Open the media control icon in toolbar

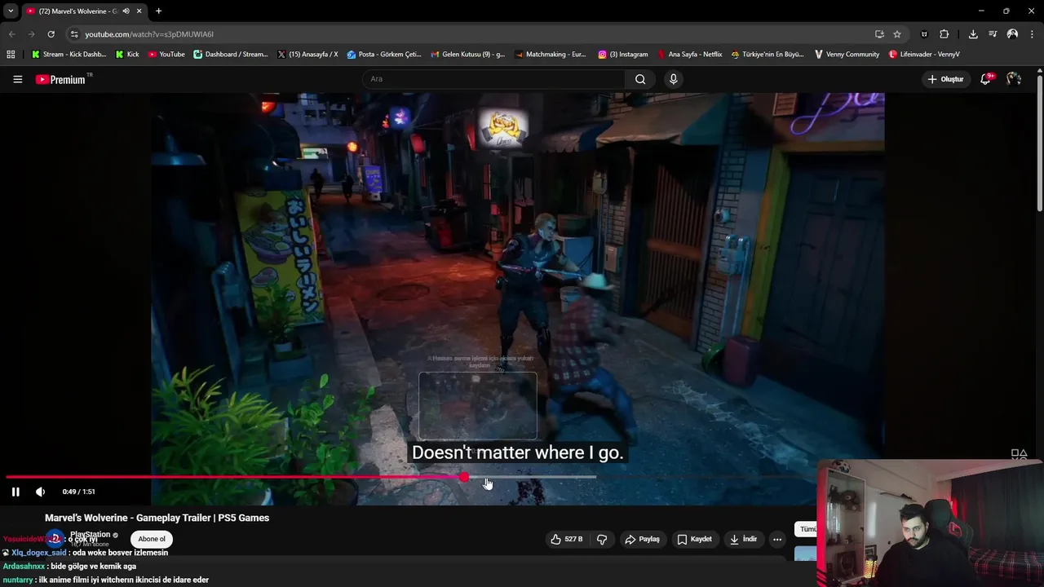click(993, 34)
